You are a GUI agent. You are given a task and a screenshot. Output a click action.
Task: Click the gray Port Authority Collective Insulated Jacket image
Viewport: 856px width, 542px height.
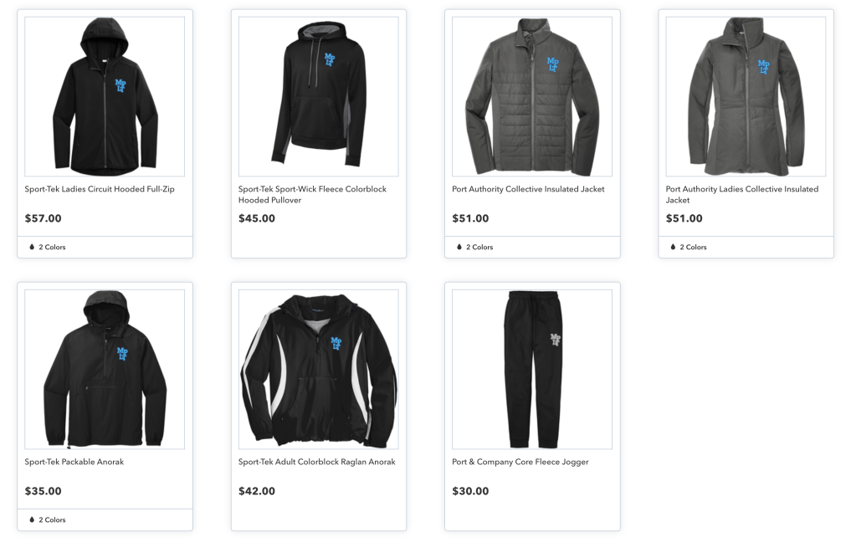[x=532, y=97]
